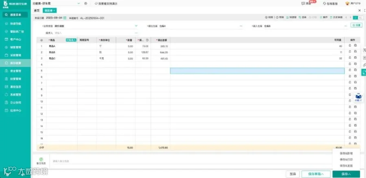The width and height of the screenshot is (366, 178).
Task: Click the fullscreen icon at top right
Action: click(365, 11)
